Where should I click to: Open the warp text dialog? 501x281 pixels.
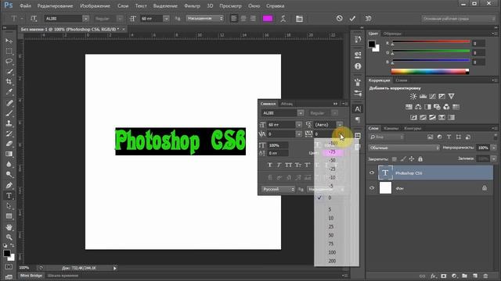(283, 19)
